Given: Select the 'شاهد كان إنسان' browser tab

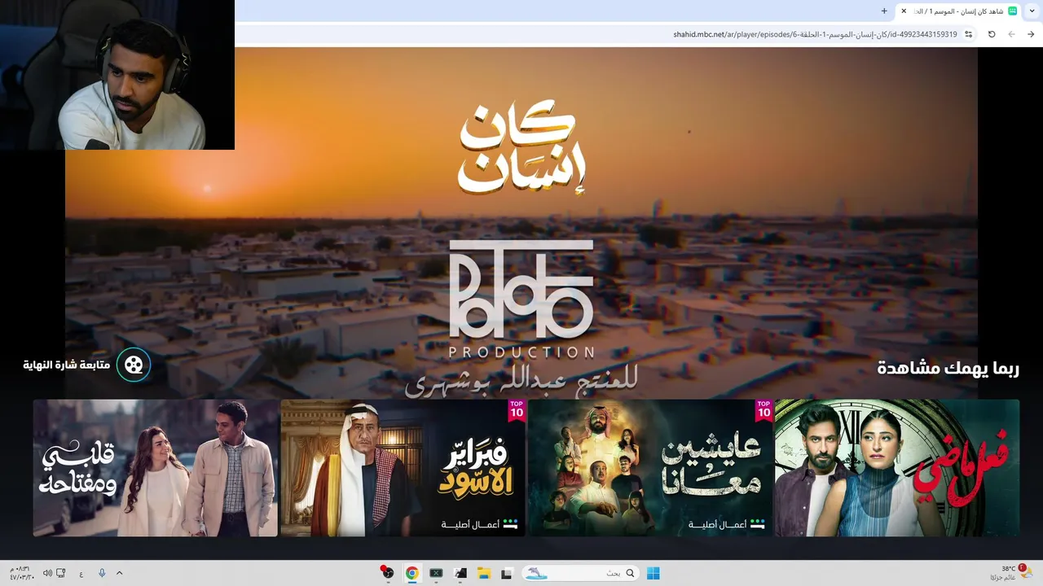Looking at the screenshot, I should 958,11.
